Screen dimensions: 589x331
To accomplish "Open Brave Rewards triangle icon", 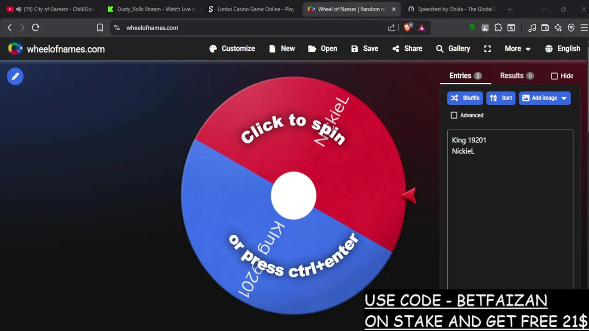I will tap(422, 28).
